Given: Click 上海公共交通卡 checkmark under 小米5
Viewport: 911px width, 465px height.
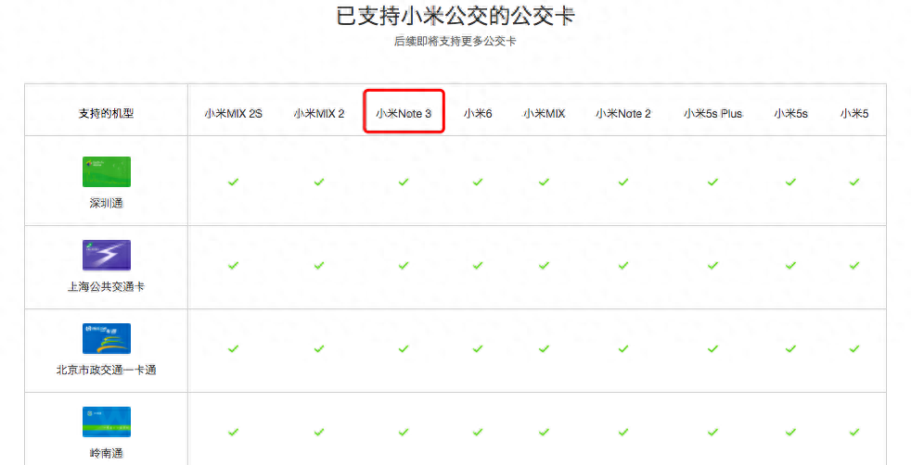Looking at the screenshot, I should pyautogui.click(x=854, y=266).
